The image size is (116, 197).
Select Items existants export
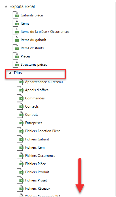click(32, 48)
